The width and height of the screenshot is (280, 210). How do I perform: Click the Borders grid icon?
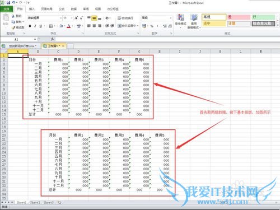51,26
